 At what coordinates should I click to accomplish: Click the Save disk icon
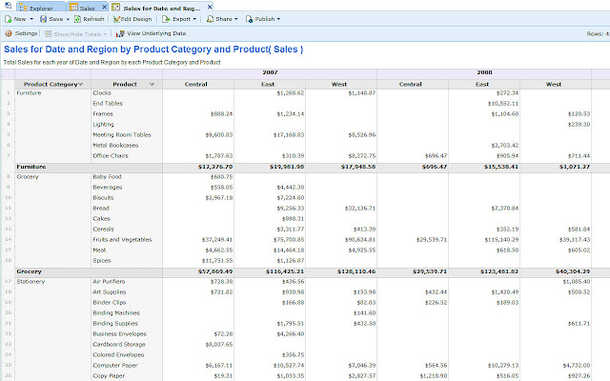(x=44, y=18)
